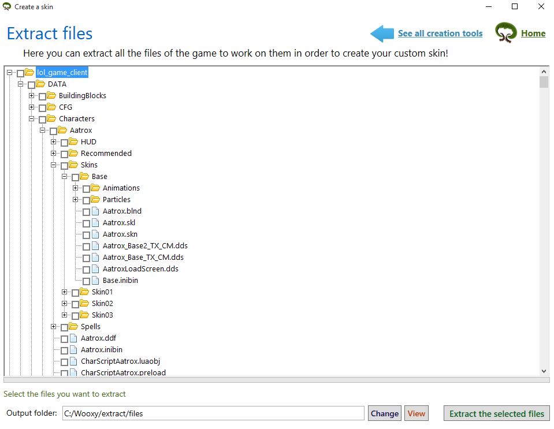Select Aatrox.blnd in the tree
The height and width of the screenshot is (429, 554).
click(x=121, y=211)
